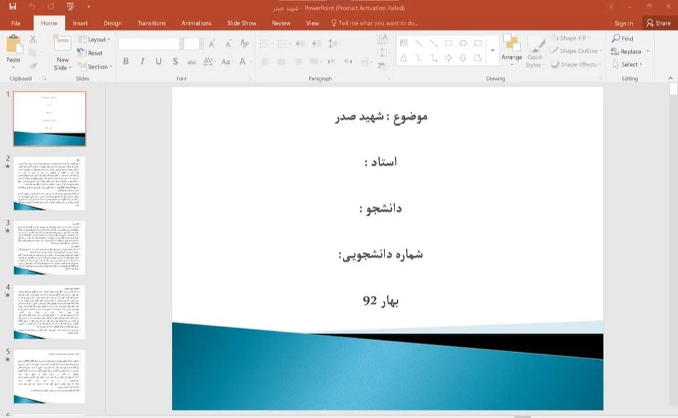
Task: Click the Share button
Action: [658, 23]
